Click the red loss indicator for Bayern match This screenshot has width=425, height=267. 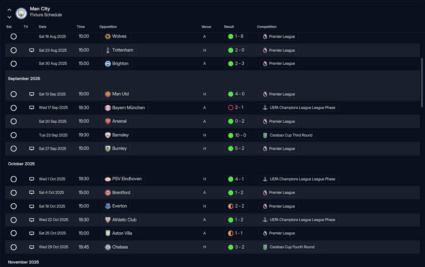[231, 108]
